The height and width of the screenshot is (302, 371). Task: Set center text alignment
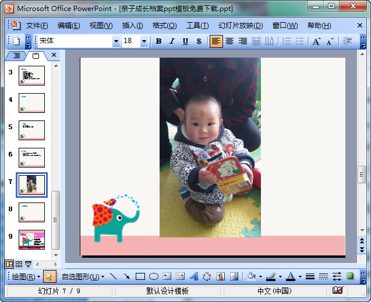click(229, 41)
